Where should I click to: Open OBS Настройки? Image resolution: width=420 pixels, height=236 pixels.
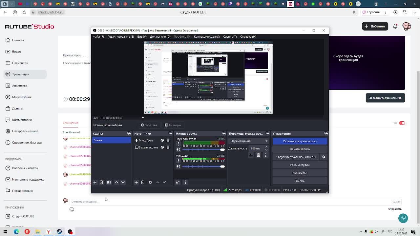coord(300,173)
